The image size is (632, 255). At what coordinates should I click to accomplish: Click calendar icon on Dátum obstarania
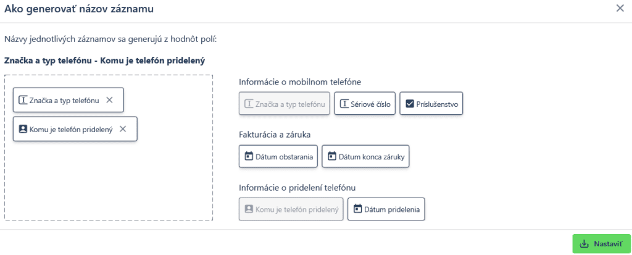pos(249,156)
